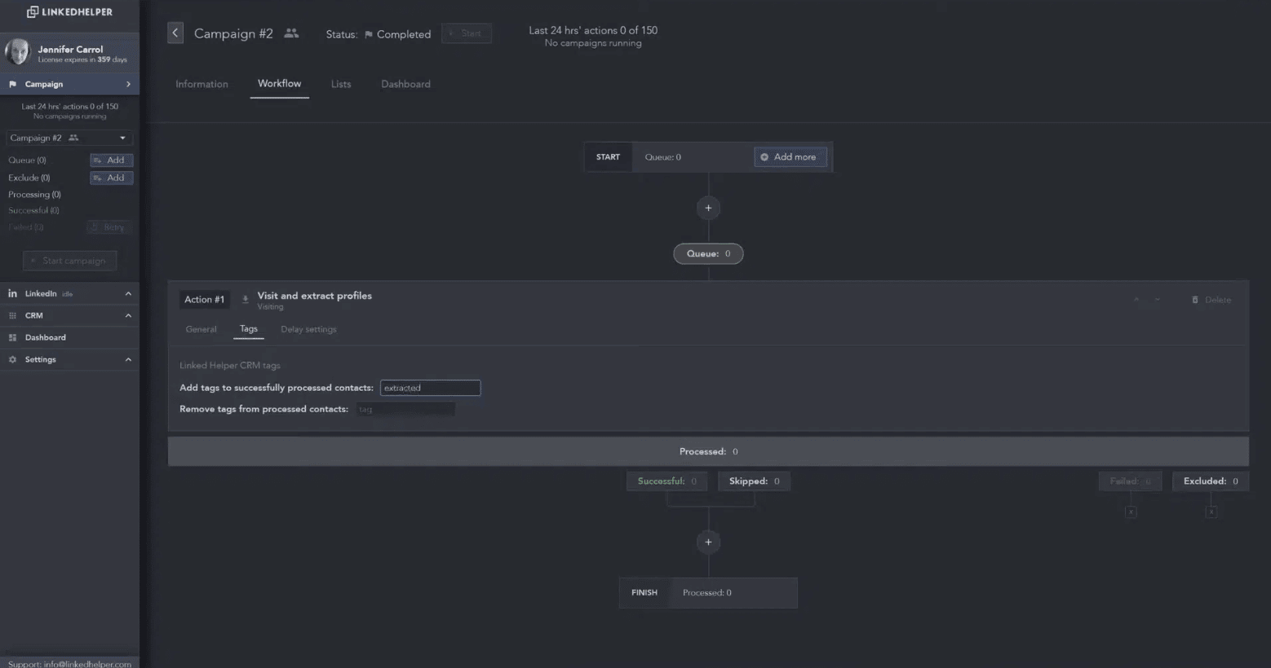Click the download icon beside Visit and extract profiles

pos(245,300)
